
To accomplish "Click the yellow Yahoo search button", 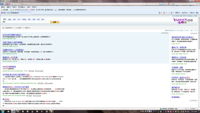I will coord(55,22).
